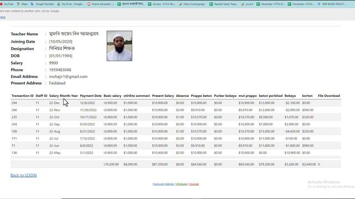Click the $11,800.00 cell in 22-Jun row

(x=267, y=145)
